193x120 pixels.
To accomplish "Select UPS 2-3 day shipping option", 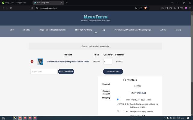I will point(118,104).
